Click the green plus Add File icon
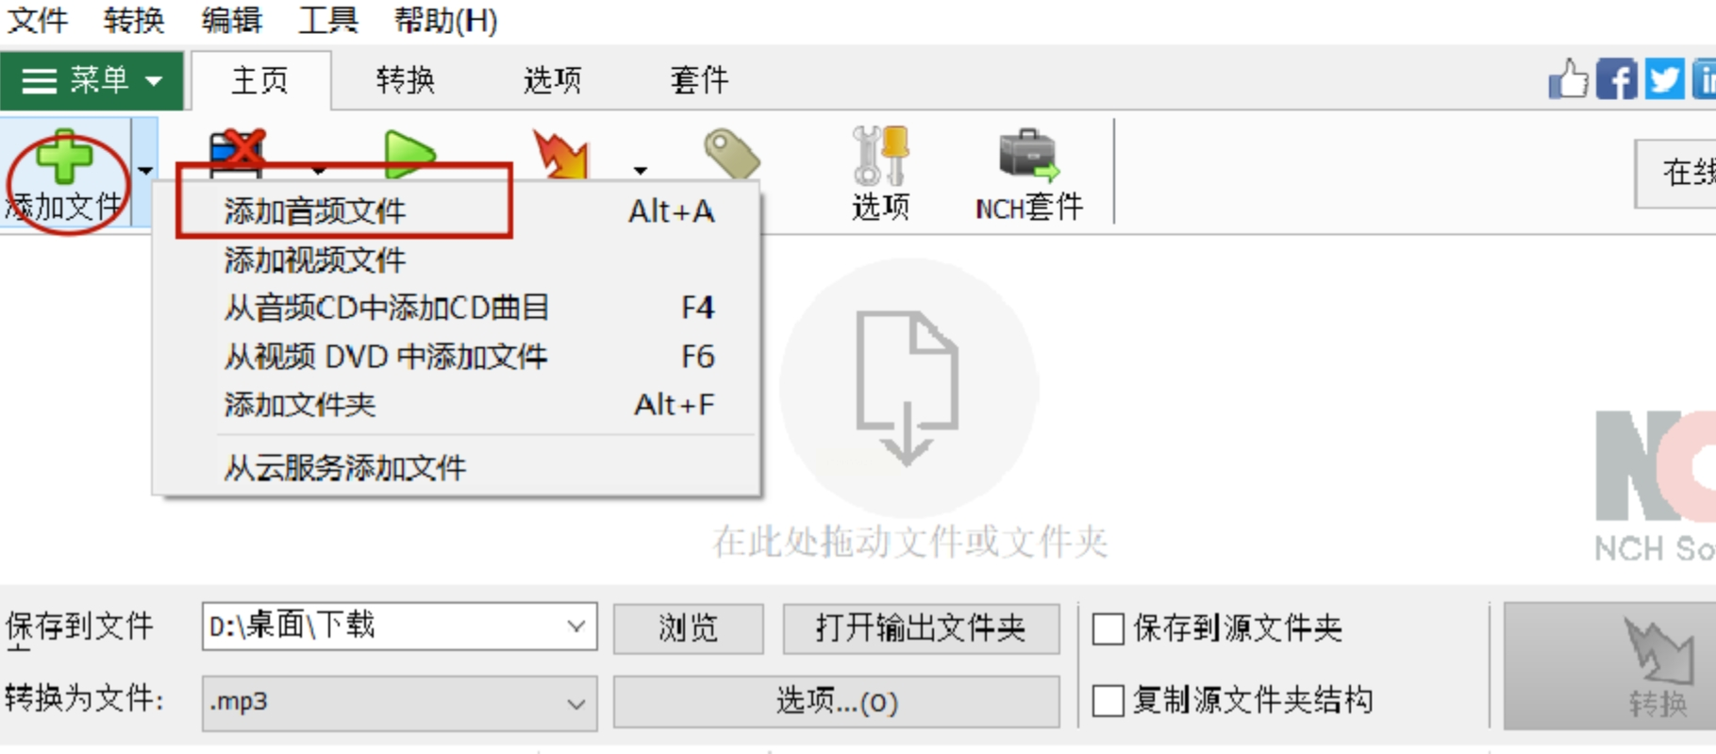This screenshot has width=1716, height=754. 63,156
